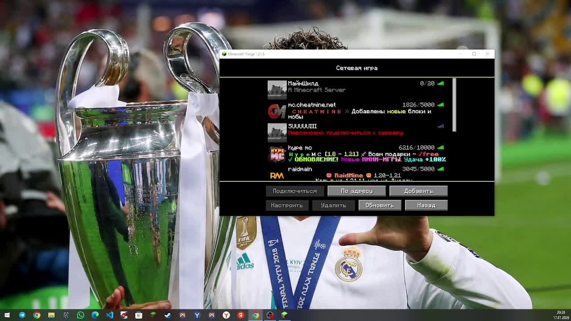Click the "A Minecraft Server" description

pos(317,90)
